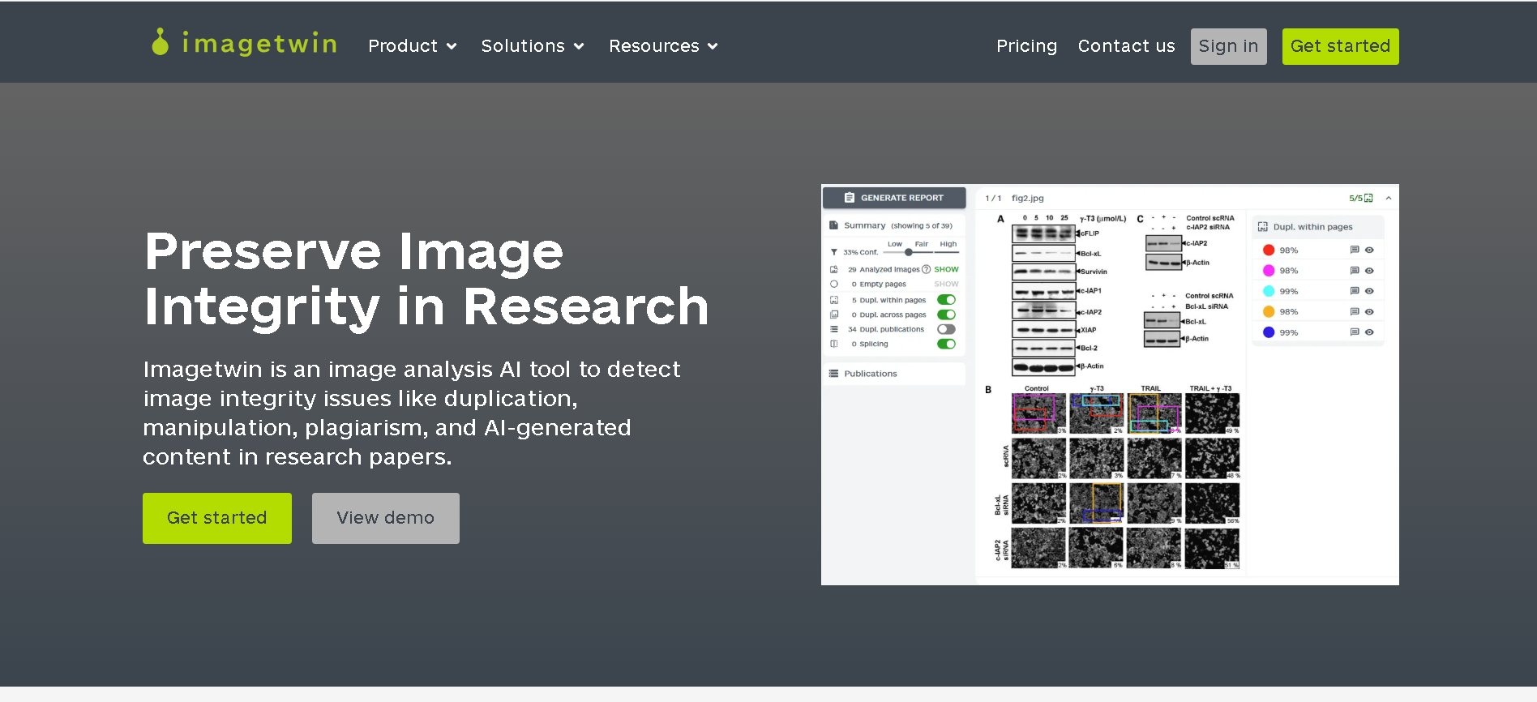Click the fig2.jpg file name
This screenshot has width=1537, height=702.
pyautogui.click(x=1027, y=199)
